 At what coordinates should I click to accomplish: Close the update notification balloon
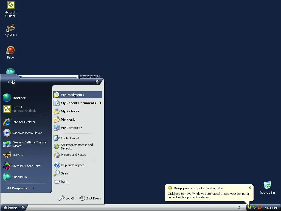pyautogui.click(x=250, y=187)
